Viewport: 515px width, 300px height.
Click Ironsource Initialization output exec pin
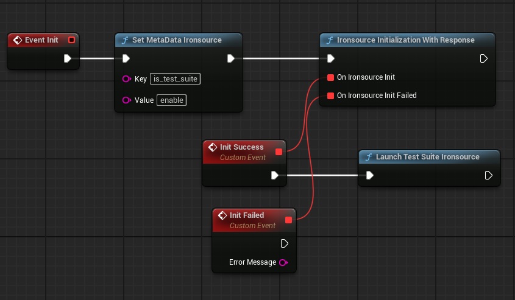click(483, 58)
